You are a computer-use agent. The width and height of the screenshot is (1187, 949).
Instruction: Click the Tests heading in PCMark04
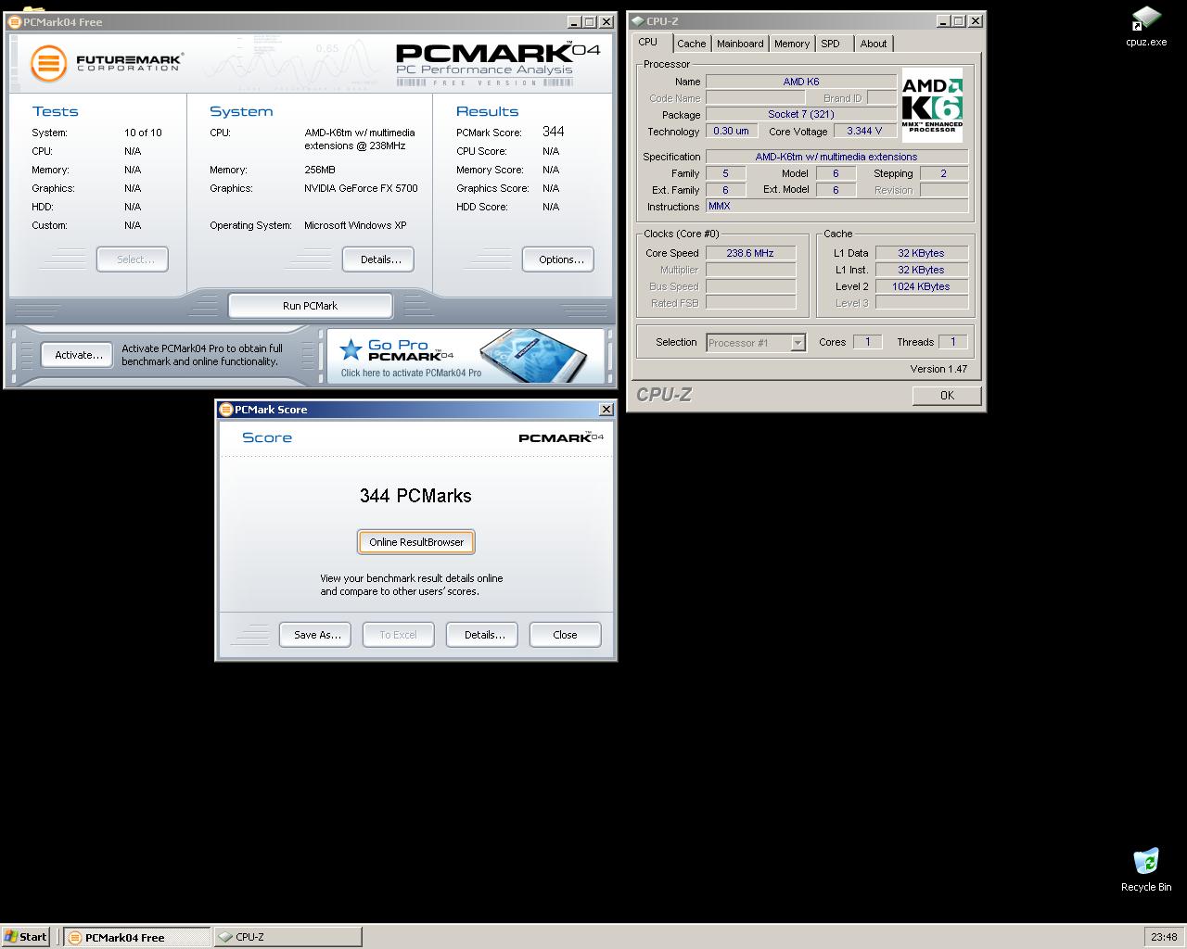tap(55, 111)
